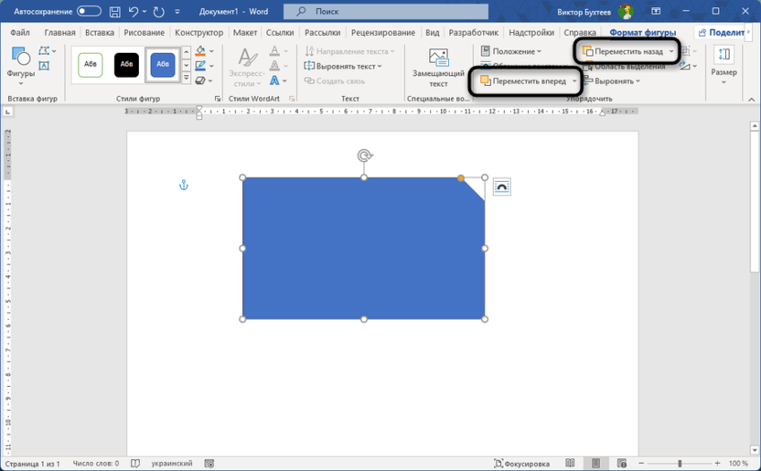Click the layout options icon beside shape
The height and width of the screenshot is (471, 761).
click(x=502, y=187)
